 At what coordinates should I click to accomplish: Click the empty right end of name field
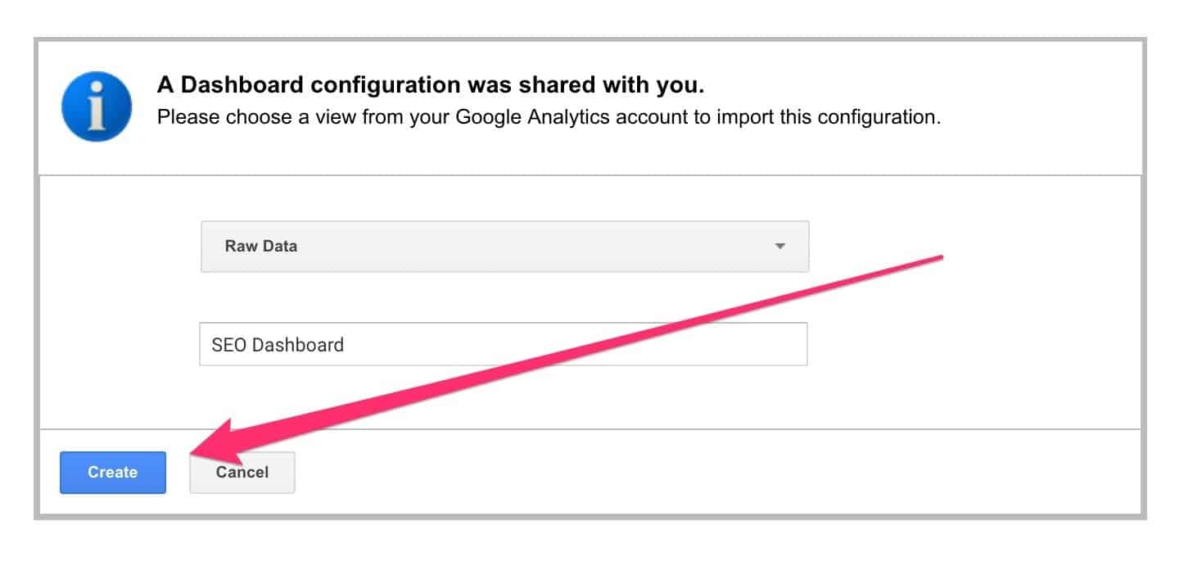click(x=737, y=344)
